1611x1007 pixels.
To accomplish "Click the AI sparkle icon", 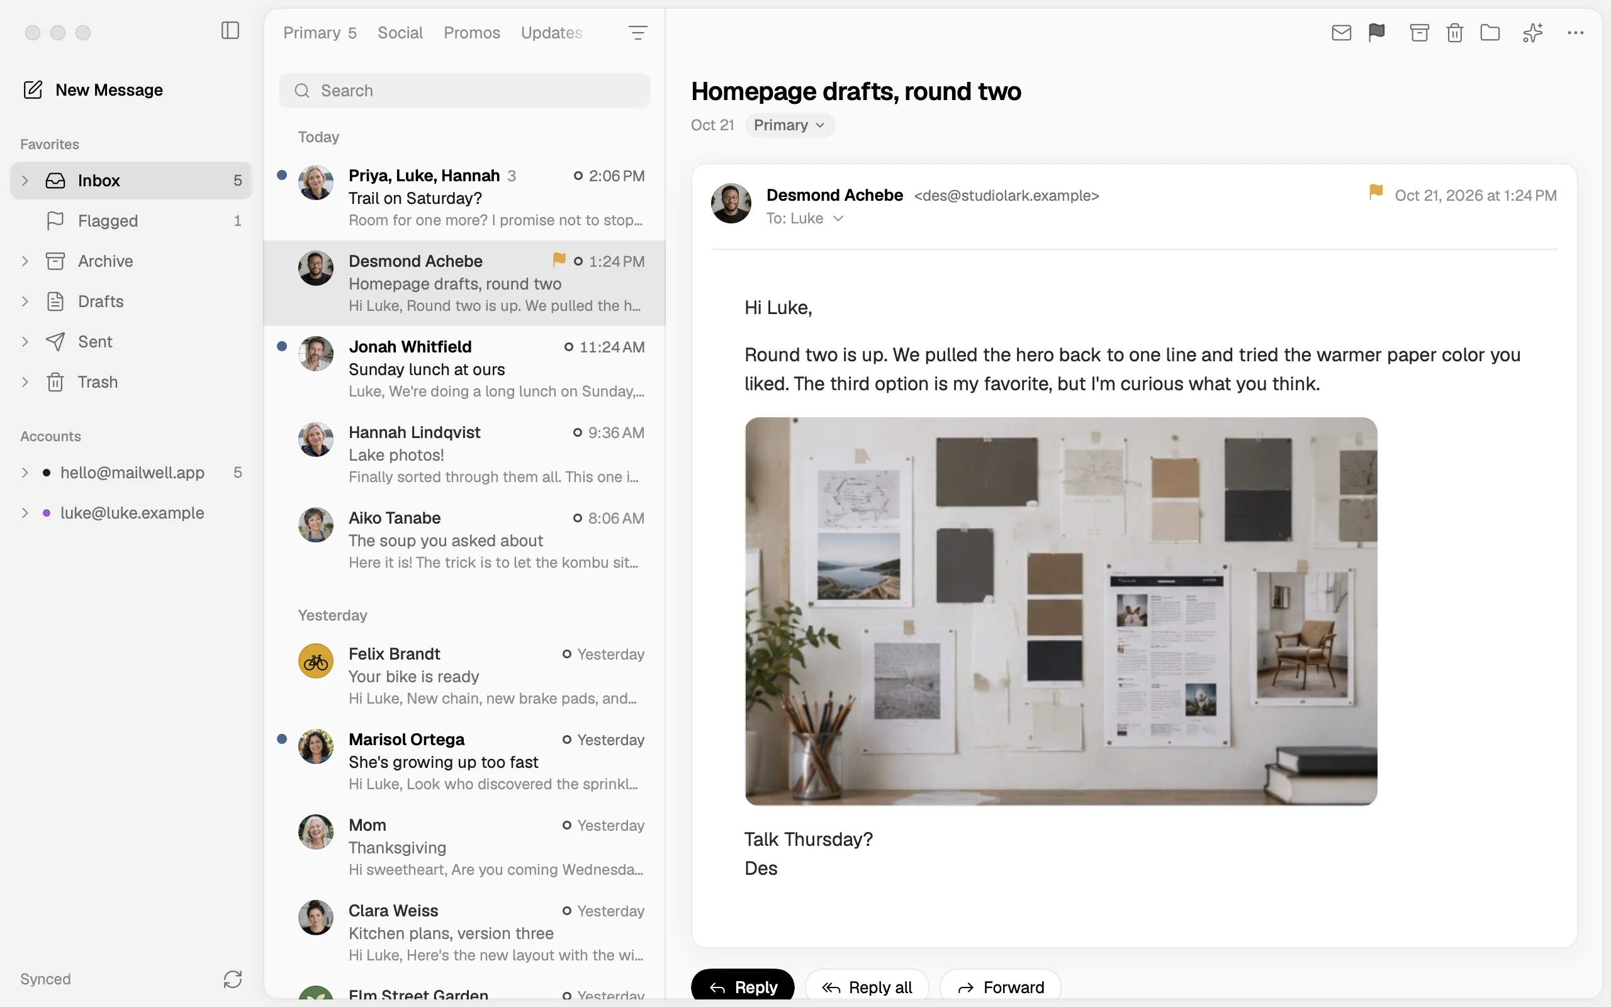I will pyautogui.click(x=1532, y=33).
